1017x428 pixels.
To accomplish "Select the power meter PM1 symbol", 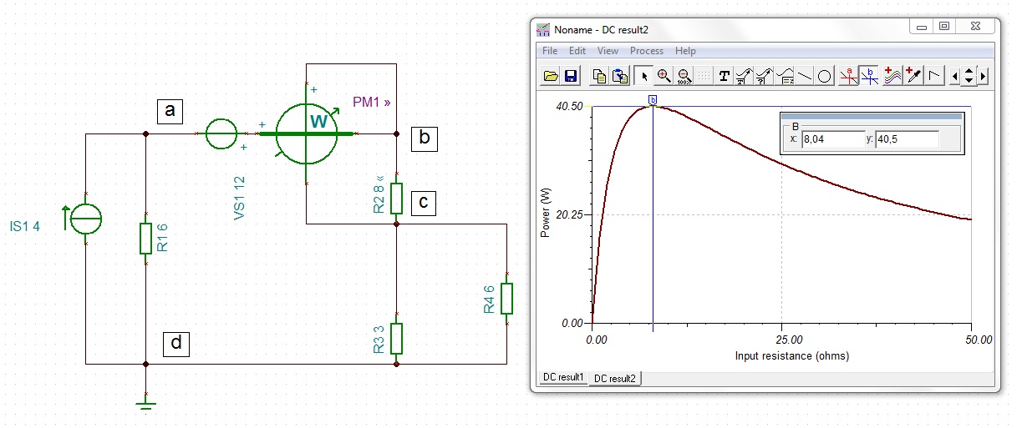I will point(308,133).
